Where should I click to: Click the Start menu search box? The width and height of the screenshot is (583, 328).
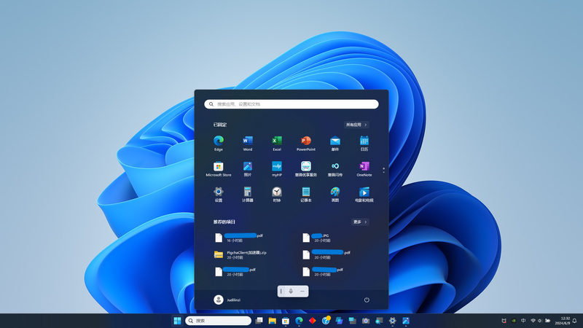pos(291,104)
